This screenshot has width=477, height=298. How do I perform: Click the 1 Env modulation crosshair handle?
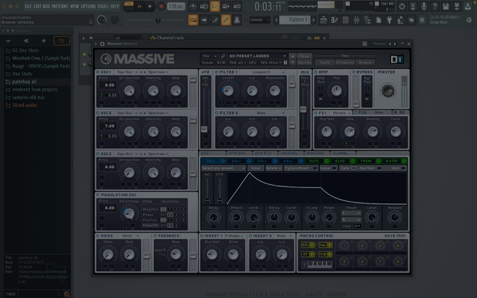pyautogui.click(x=223, y=161)
